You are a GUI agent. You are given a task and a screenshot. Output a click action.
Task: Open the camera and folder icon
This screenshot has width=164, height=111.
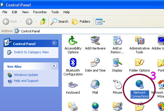pos(118,106)
